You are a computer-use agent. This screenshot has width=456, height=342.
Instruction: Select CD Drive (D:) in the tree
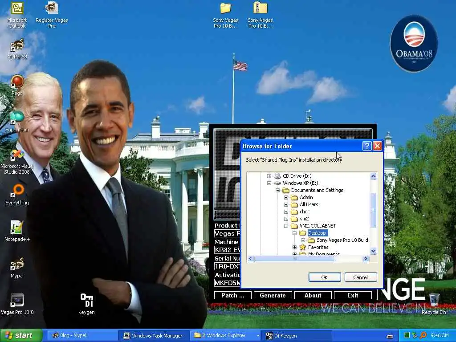[297, 176]
